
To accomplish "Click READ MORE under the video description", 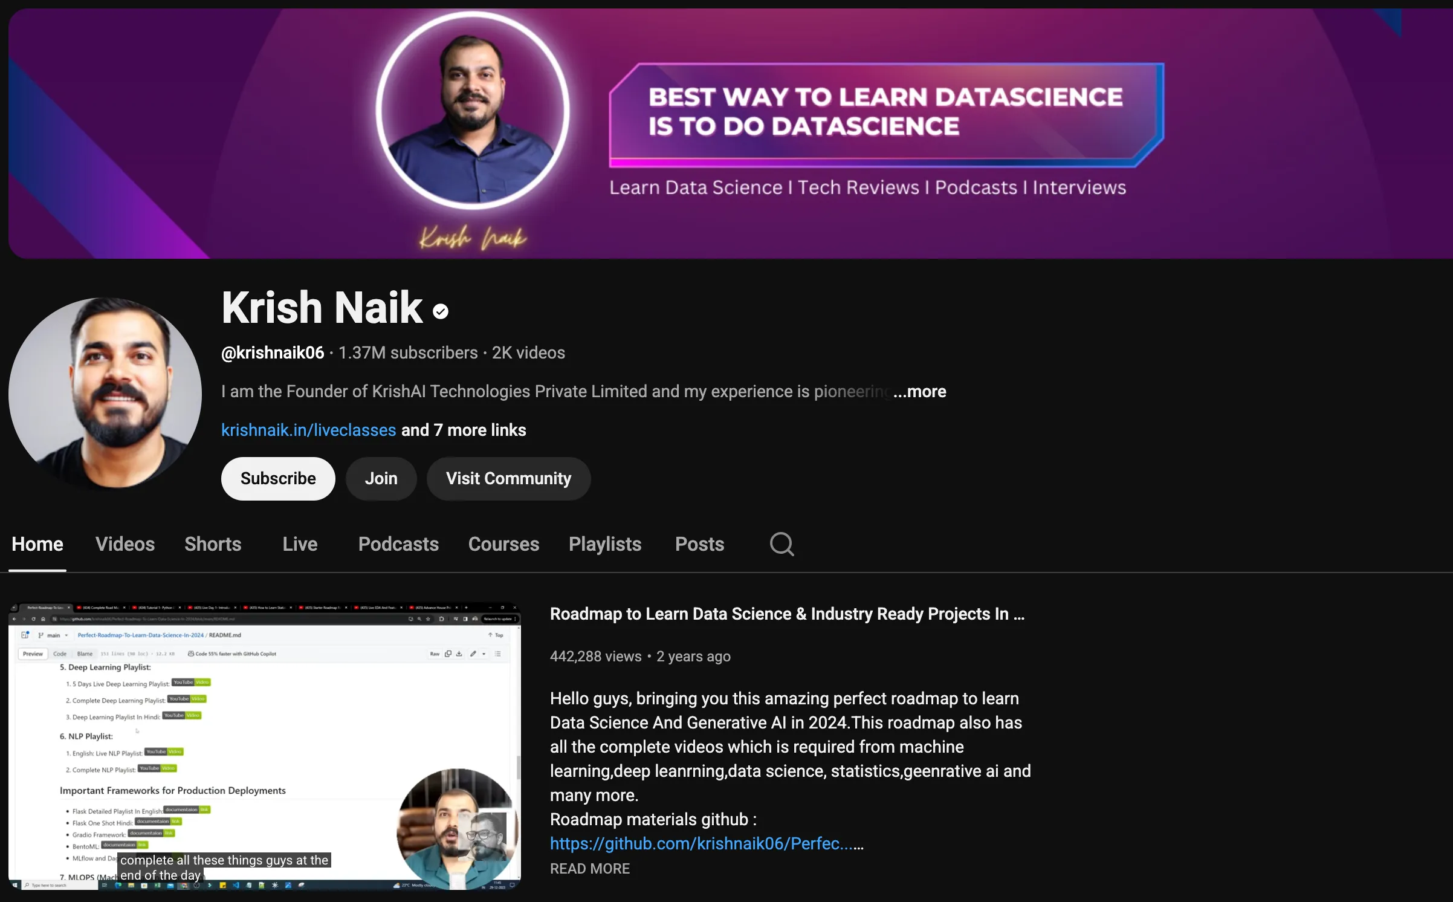I will pyautogui.click(x=589, y=868).
